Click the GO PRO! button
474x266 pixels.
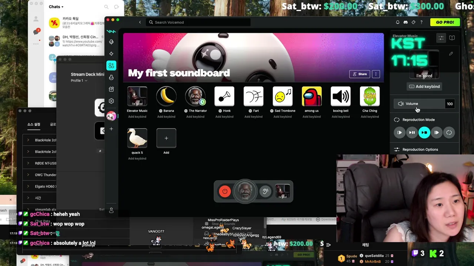click(445, 22)
